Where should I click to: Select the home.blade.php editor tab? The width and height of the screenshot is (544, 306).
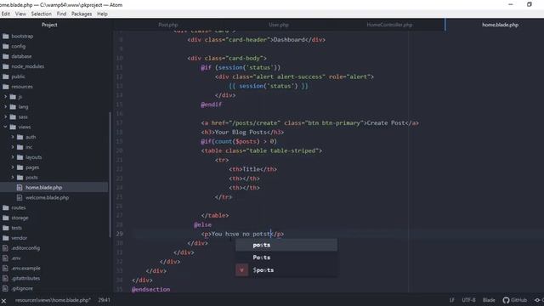pyautogui.click(x=500, y=25)
